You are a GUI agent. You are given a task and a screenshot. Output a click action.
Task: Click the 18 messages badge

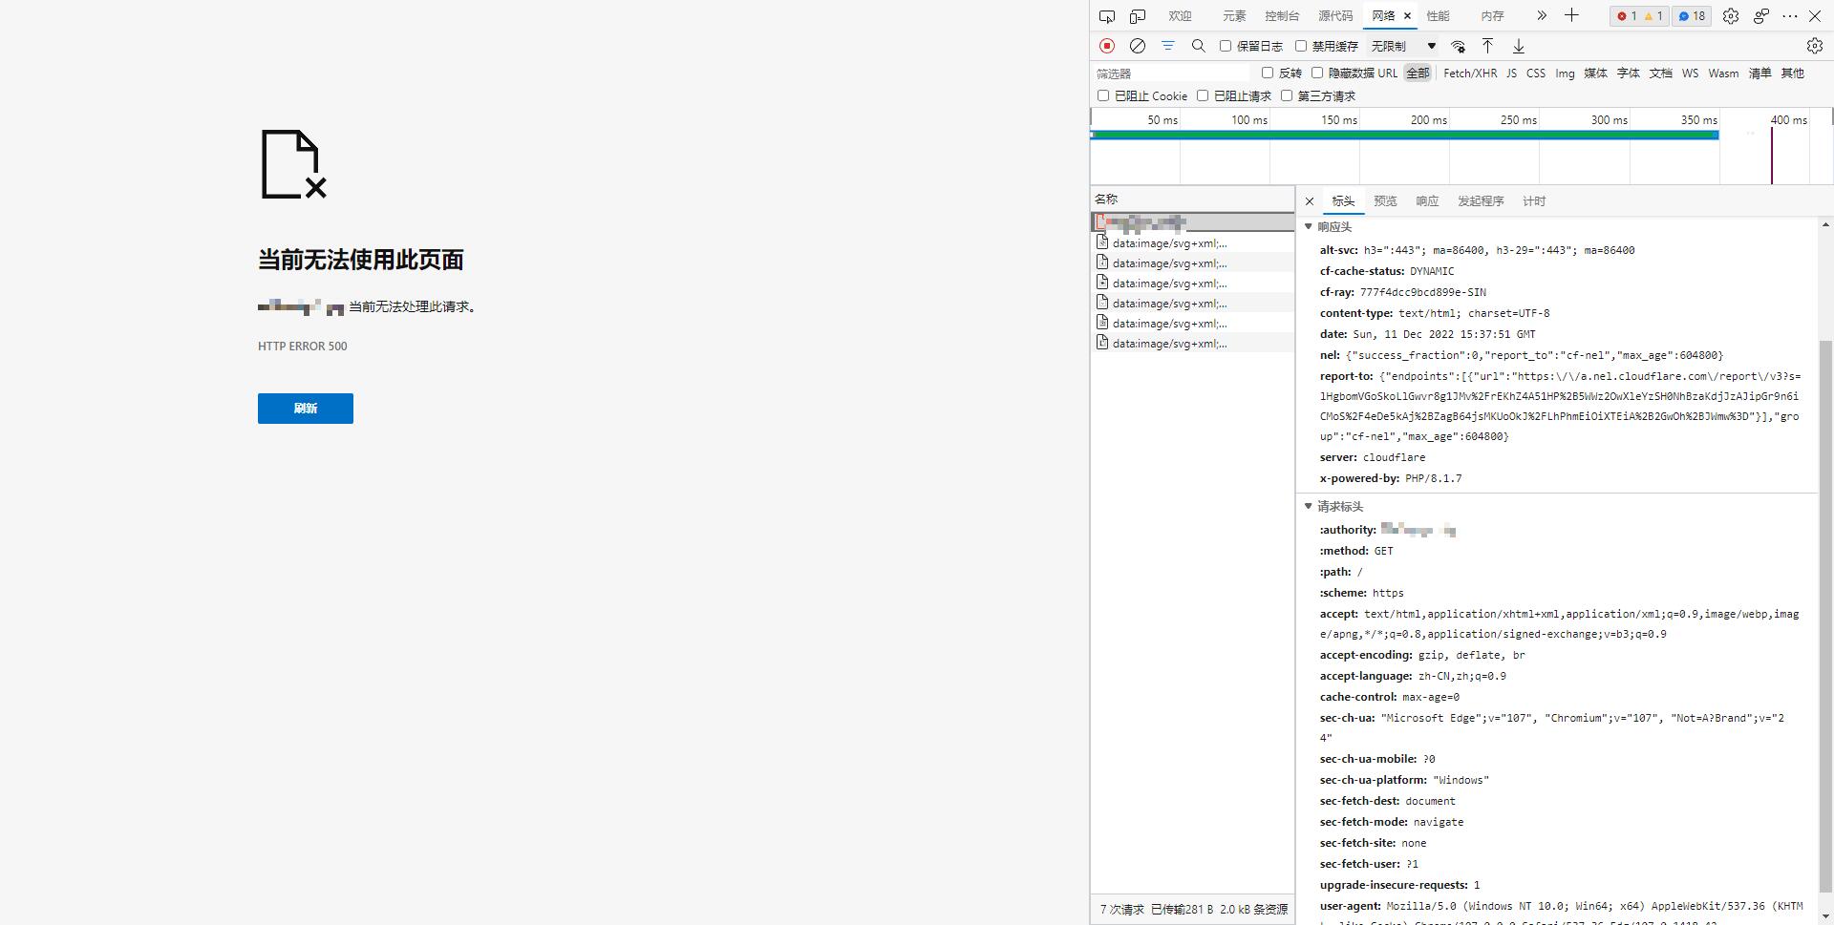(1692, 16)
